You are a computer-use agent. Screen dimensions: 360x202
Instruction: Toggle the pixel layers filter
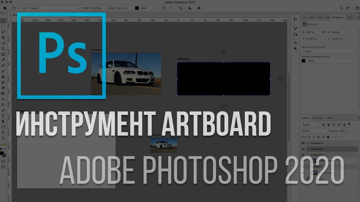coord(323,125)
